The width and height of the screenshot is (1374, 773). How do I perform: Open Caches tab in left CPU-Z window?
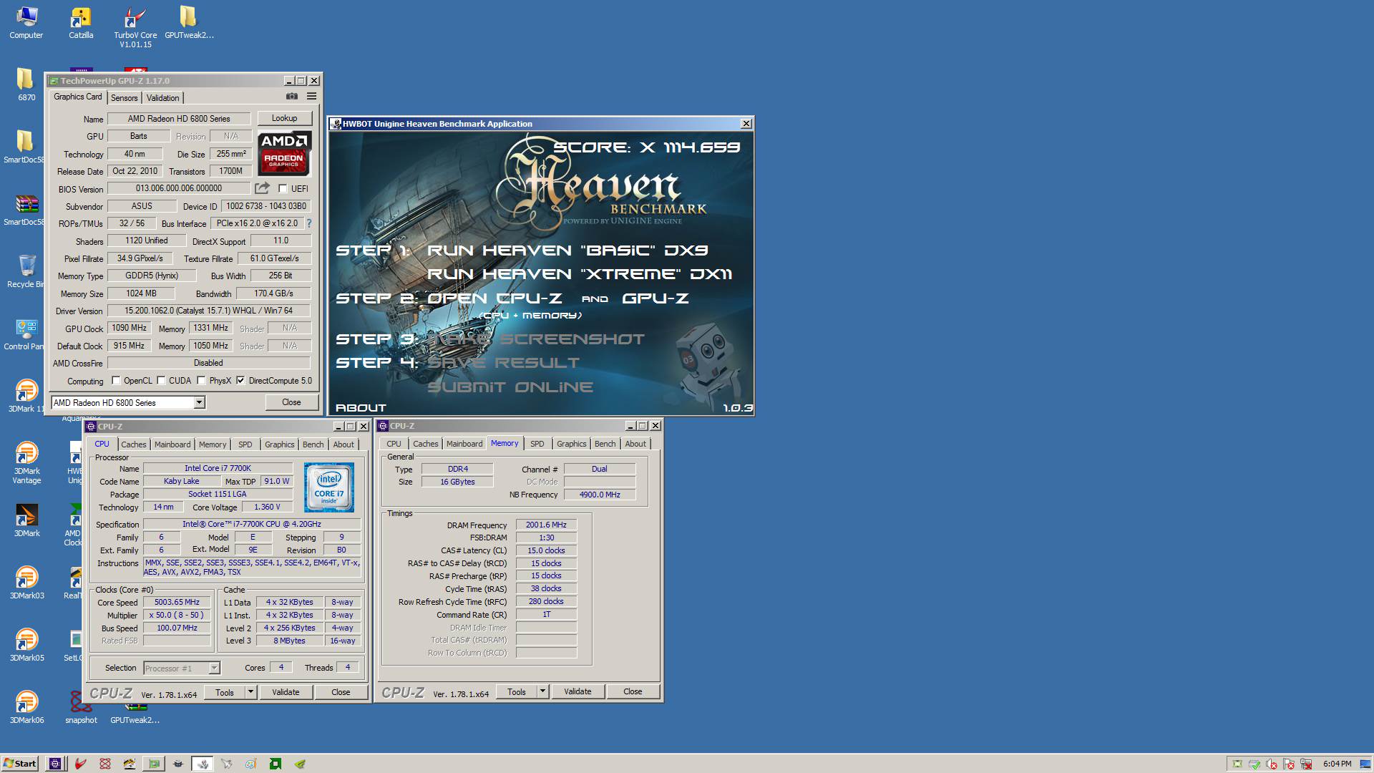coord(133,444)
